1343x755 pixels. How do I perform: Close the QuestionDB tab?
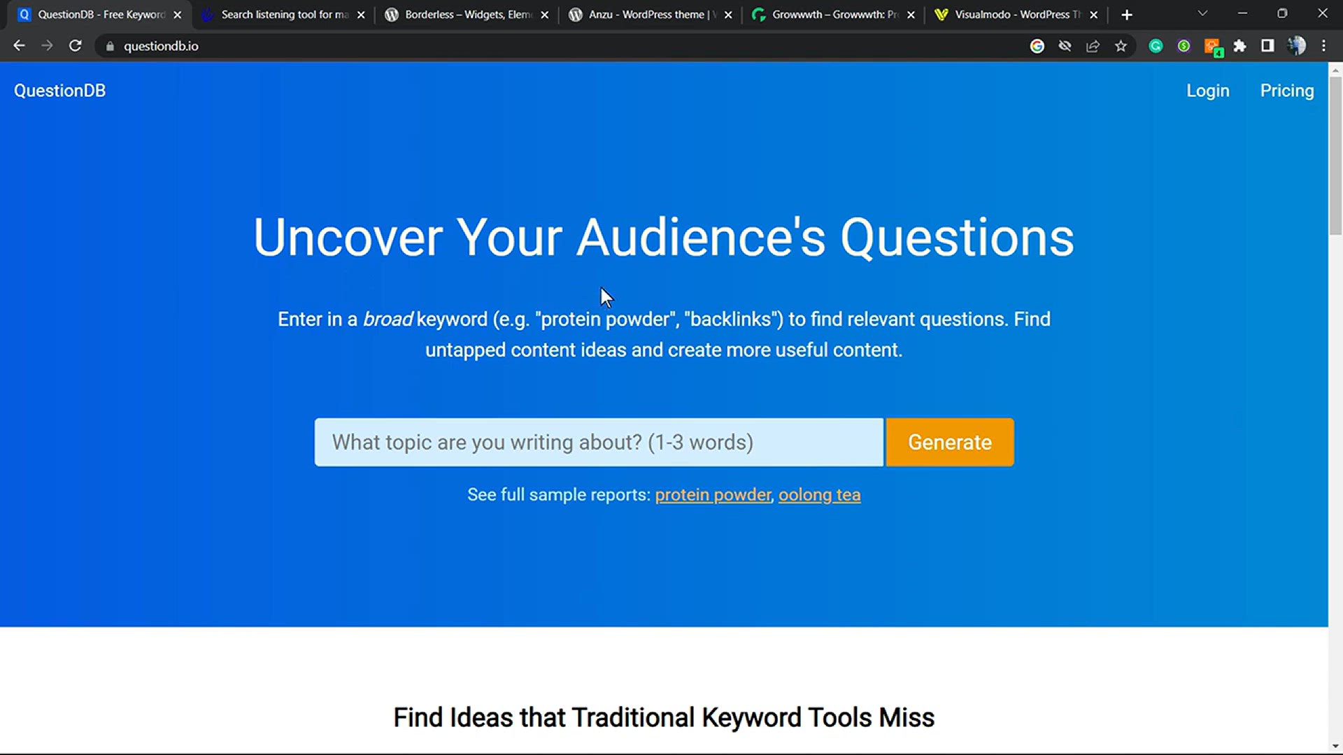[178, 15]
